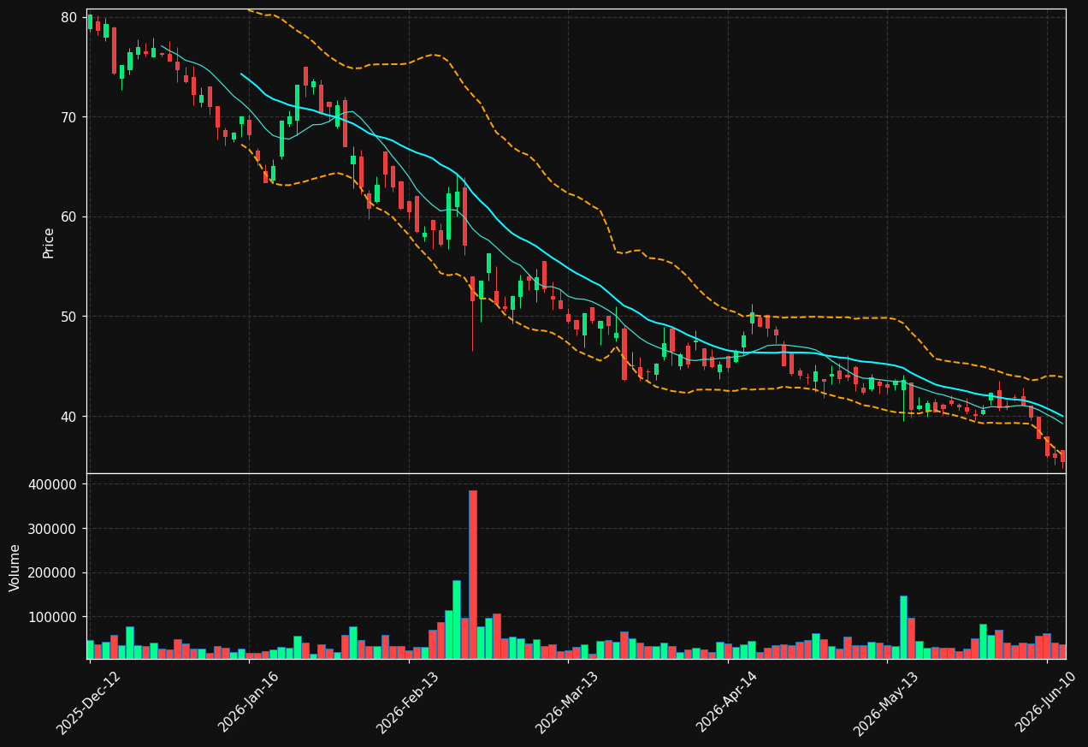Click the volume axis value 300000
Viewport: 1088px width, 747px height.
53,529
